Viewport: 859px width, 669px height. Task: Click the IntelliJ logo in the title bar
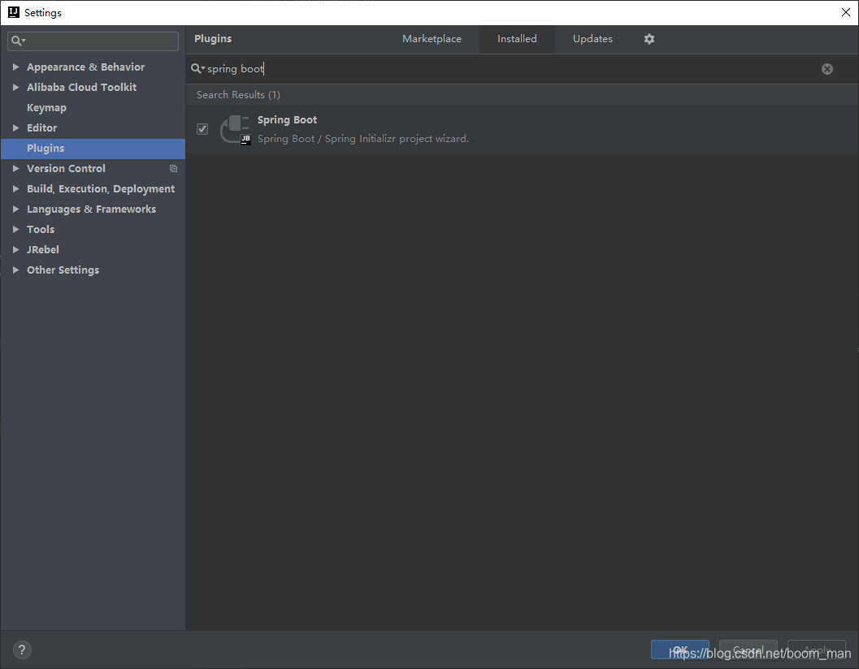(x=14, y=12)
